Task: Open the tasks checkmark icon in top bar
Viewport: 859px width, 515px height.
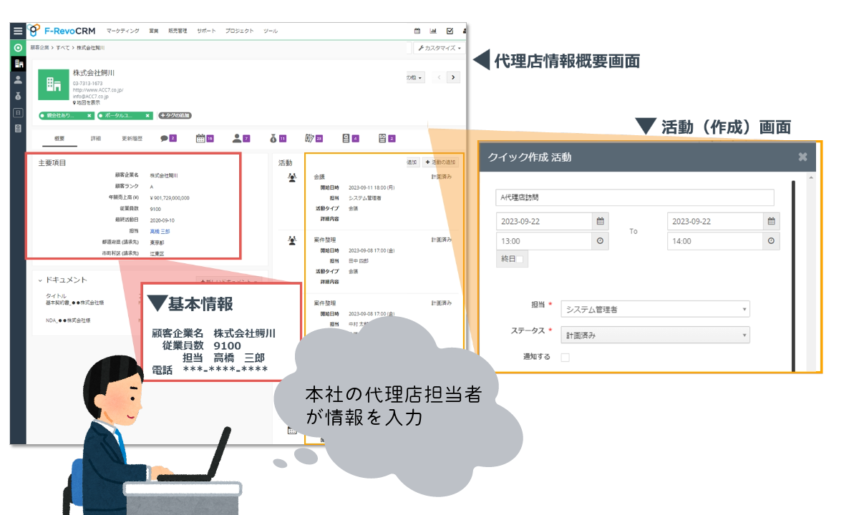Action: click(450, 31)
